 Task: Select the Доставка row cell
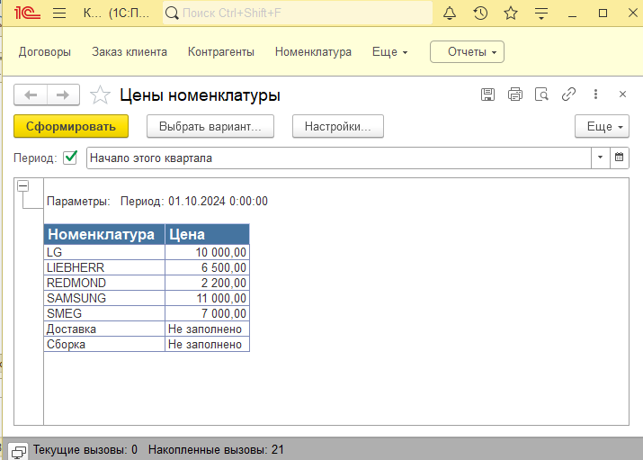[104, 329]
